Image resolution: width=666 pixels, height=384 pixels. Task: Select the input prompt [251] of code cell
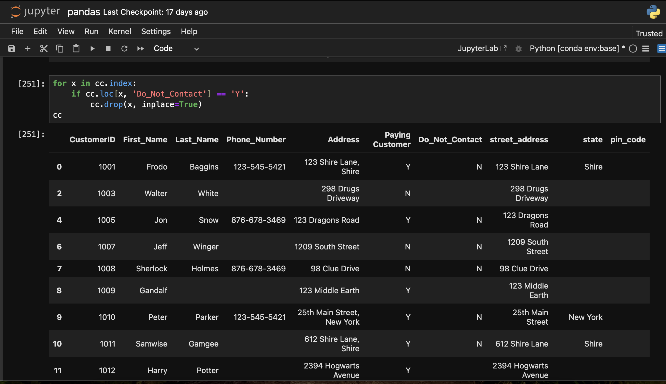31,84
